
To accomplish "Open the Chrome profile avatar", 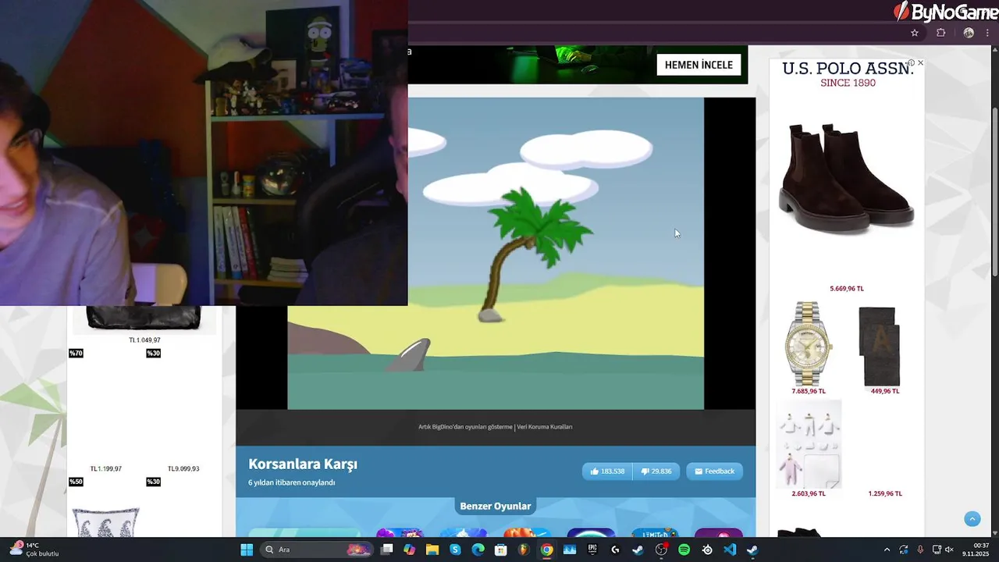I will pyautogui.click(x=969, y=33).
